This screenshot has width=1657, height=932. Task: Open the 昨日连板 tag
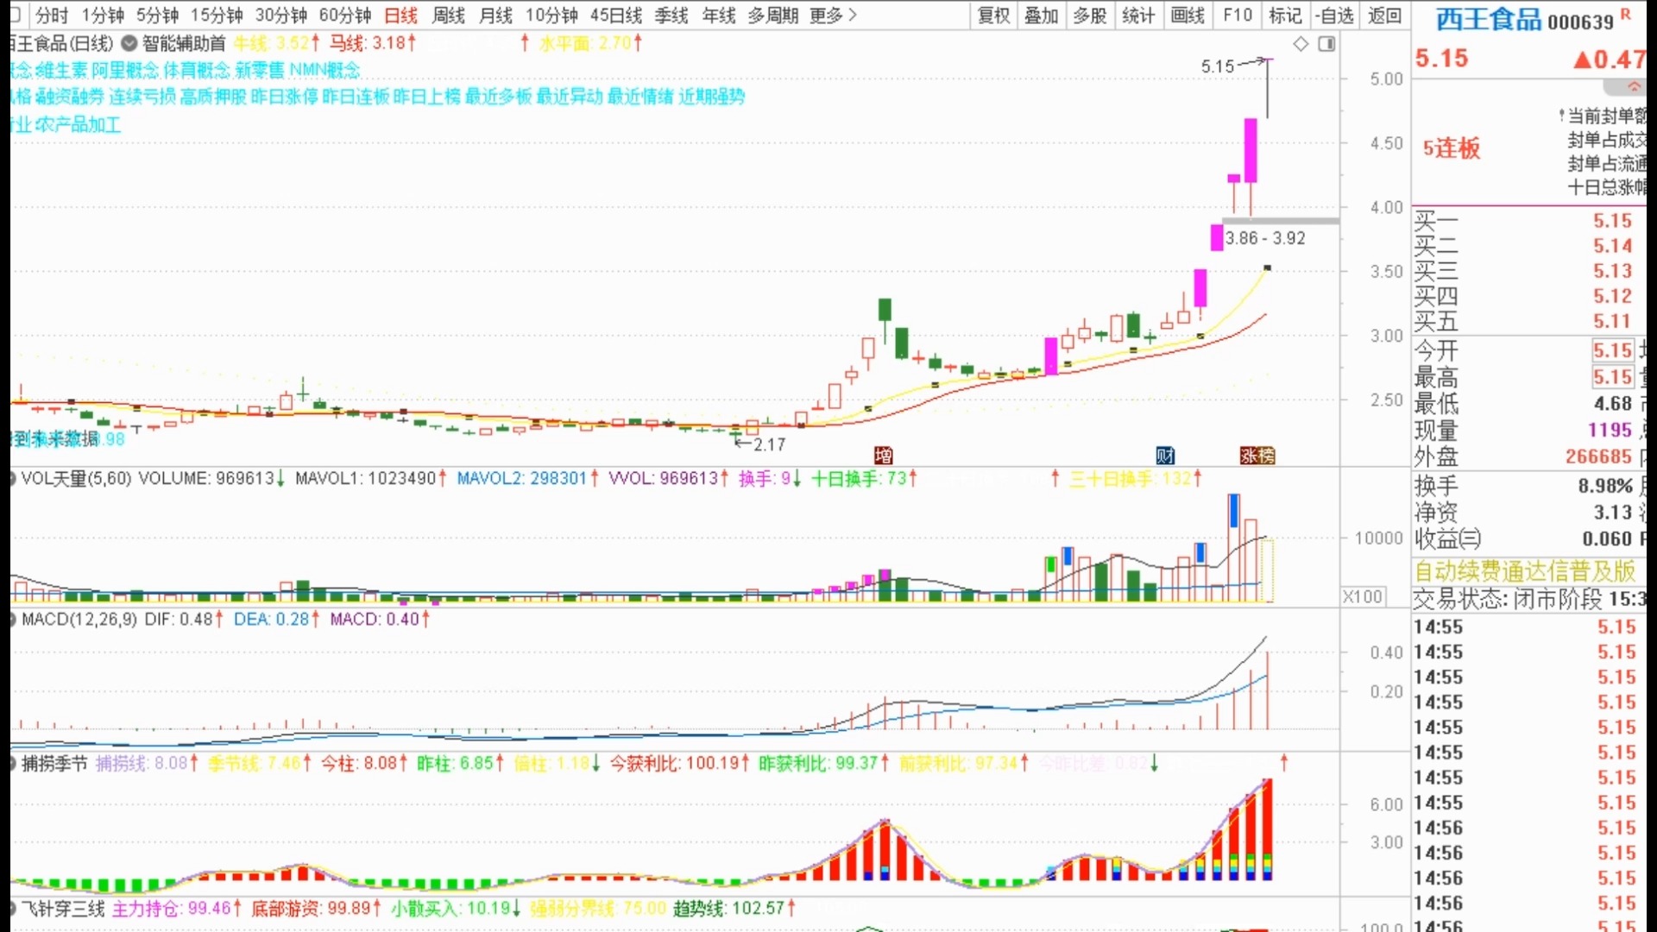point(356,97)
